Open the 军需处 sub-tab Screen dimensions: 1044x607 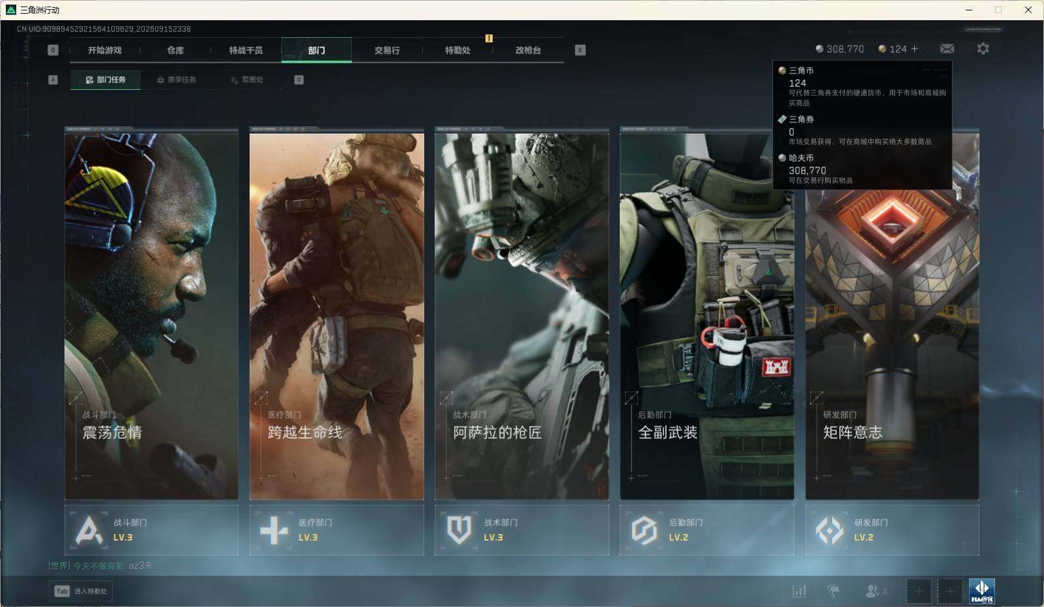247,79
